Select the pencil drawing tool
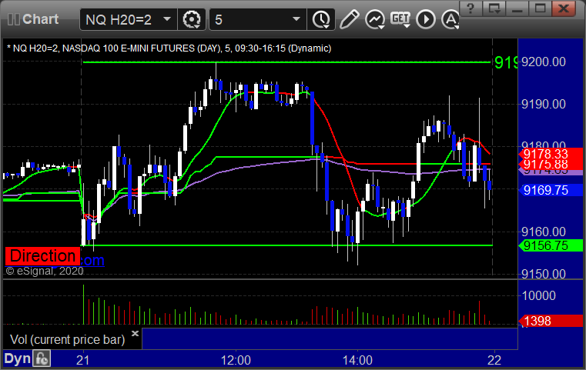Image resolution: width=586 pixels, height=370 pixels. pyautogui.click(x=349, y=19)
